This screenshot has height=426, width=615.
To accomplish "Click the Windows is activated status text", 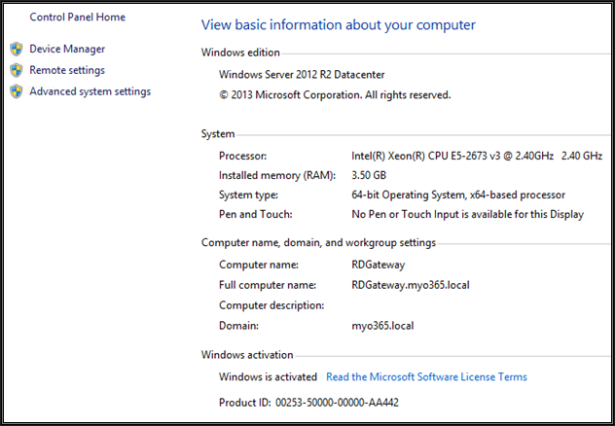I will 268,376.
